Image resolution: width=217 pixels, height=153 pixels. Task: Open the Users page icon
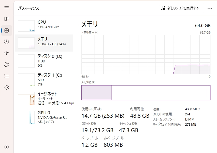tap(7, 65)
